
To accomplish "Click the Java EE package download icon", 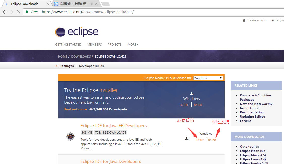I will 186,139.
